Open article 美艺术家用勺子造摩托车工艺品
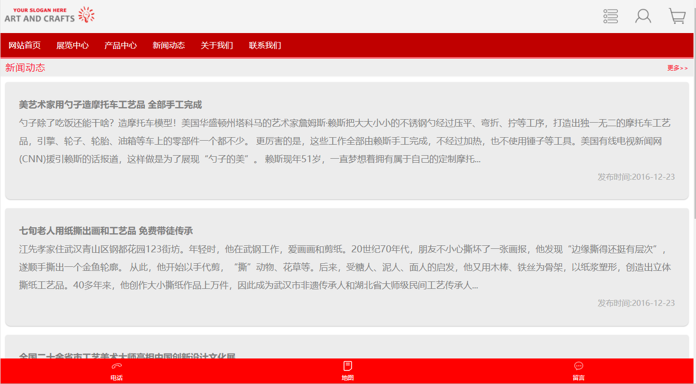Image resolution: width=696 pixels, height=384 pixels. 110,105
